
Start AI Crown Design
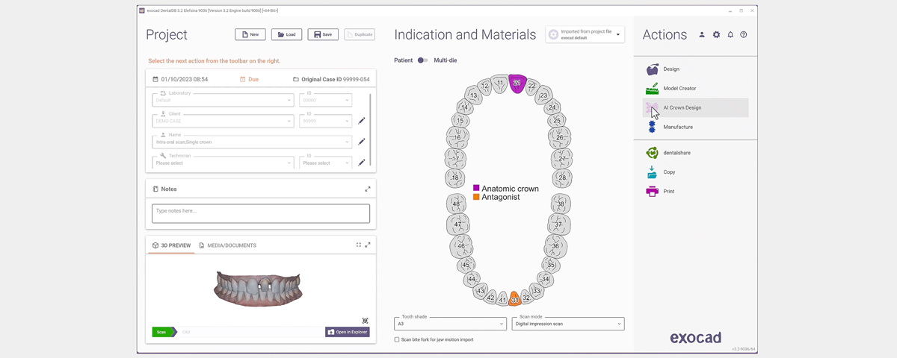point(695,107)
